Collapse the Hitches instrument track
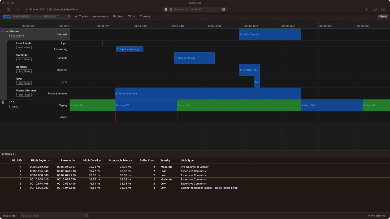 point(7,31)
